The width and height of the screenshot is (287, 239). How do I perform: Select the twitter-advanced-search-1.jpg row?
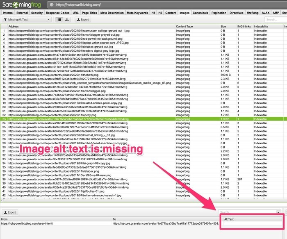[x=143, y=196]
